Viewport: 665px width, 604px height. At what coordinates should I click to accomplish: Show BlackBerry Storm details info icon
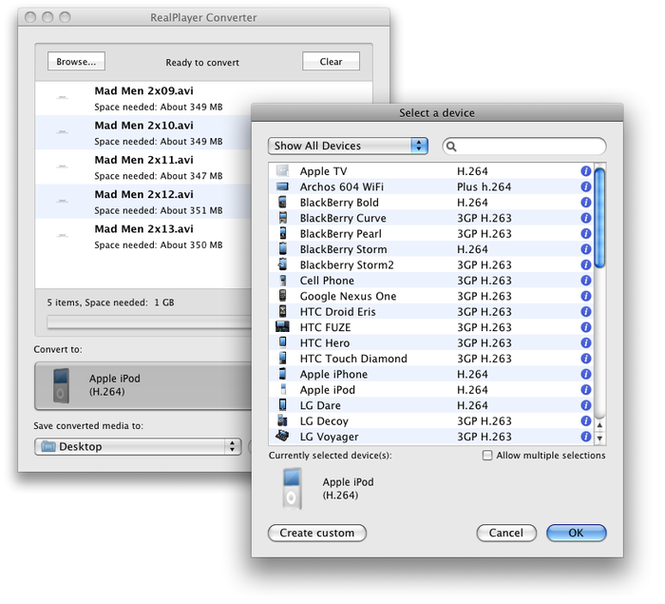pos(586,249)
